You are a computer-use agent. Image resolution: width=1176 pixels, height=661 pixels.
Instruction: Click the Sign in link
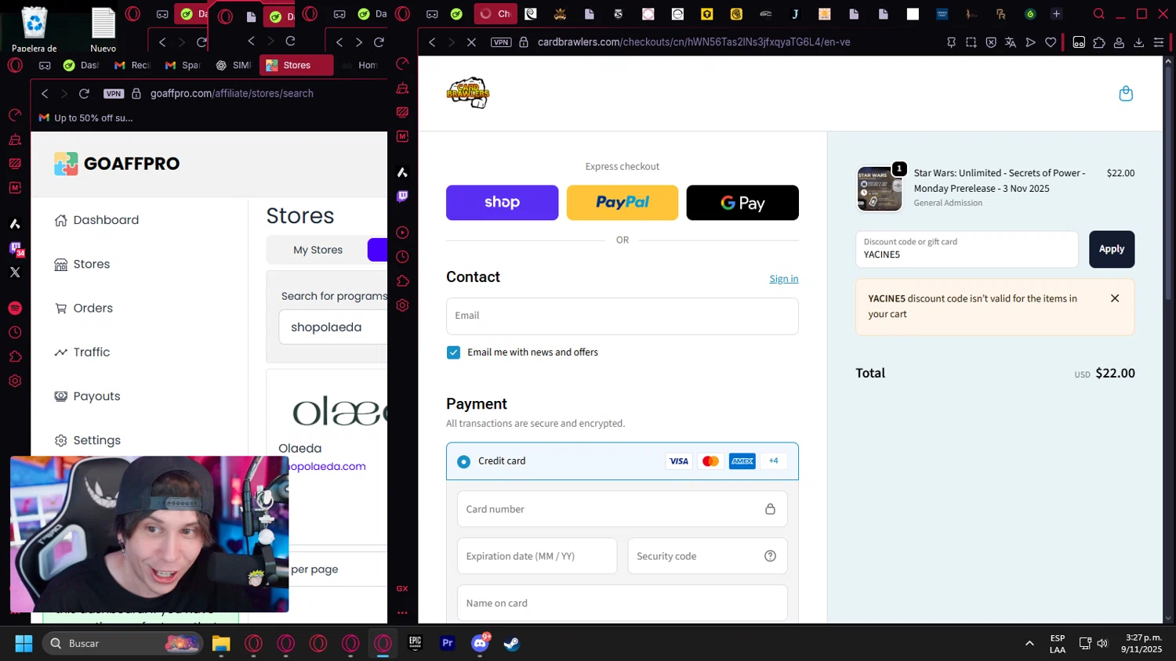pos(783,279)
